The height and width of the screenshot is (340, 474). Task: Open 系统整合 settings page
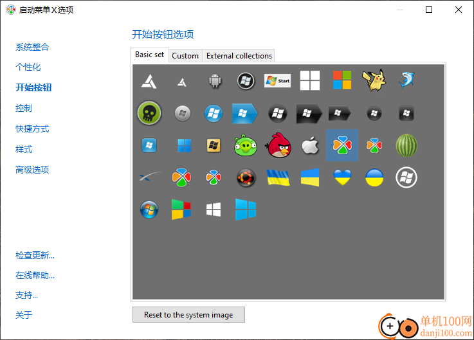(32, 47)
